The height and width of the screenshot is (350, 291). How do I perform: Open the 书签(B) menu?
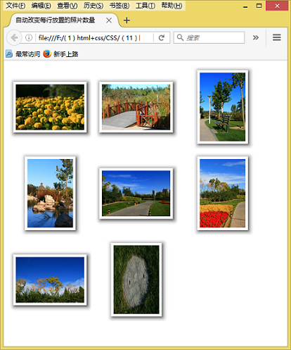pyautogui.click(x=119, y=5)
